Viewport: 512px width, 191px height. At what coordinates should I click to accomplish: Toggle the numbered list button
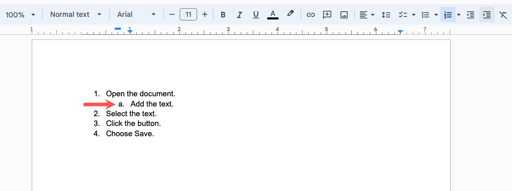pyautogui.click(x=448, y=15)
